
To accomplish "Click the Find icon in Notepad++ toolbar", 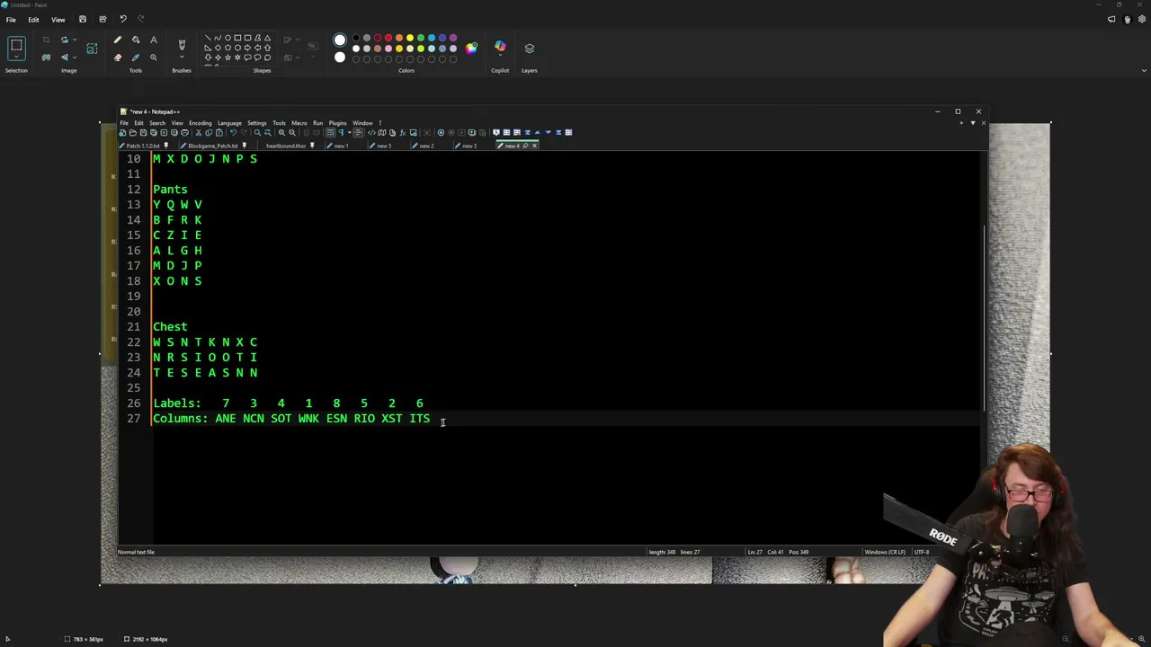I will [257, 133].
